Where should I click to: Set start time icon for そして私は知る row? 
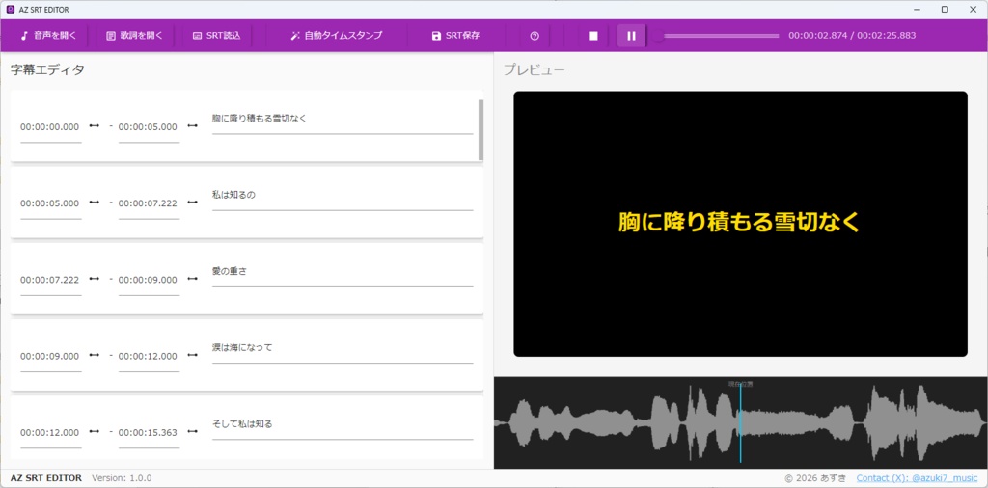pyautogui.click(x=94, y=431)
